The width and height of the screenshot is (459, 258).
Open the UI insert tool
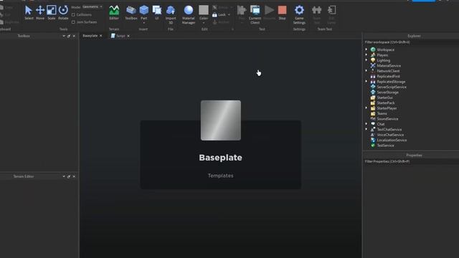(156, 13)
